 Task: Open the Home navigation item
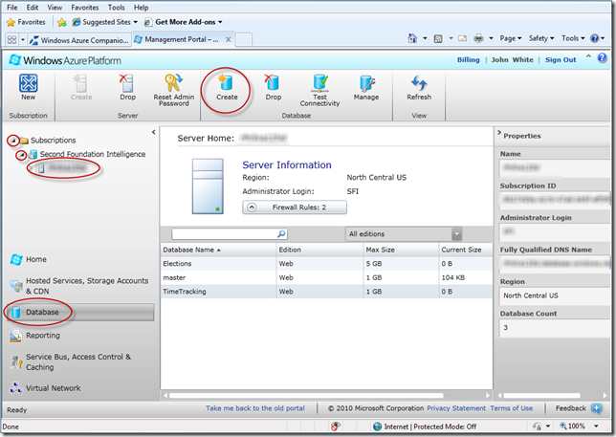coord(29,259)
